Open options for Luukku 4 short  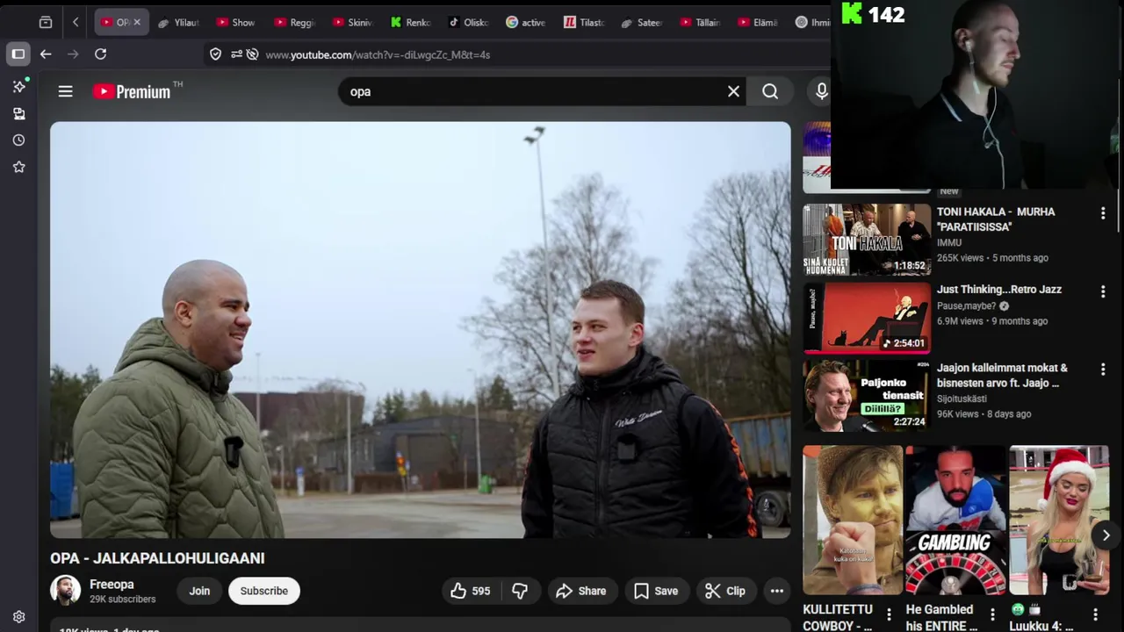[1095, 614]
